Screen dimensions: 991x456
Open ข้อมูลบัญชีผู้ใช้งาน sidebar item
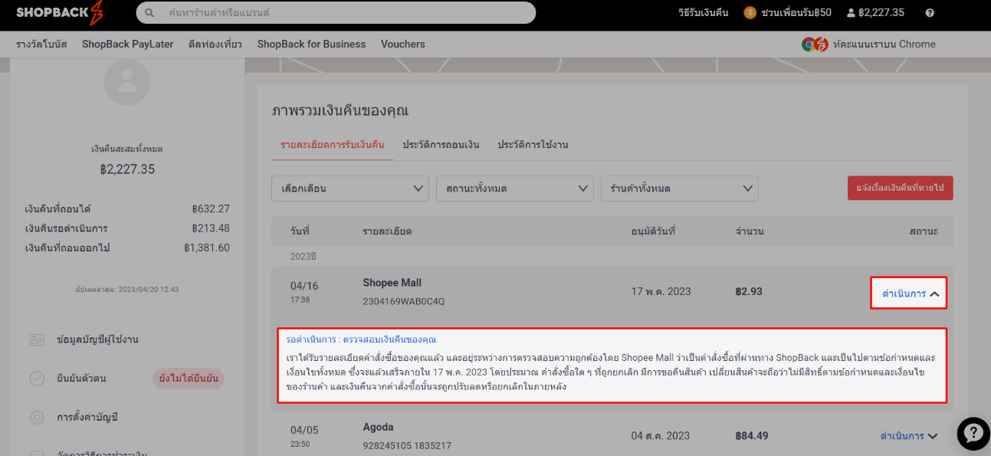point(97,340)
